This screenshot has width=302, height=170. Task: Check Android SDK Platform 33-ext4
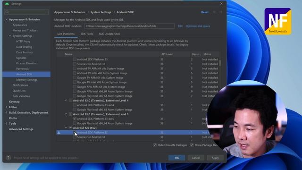click(x=75, y=105)
